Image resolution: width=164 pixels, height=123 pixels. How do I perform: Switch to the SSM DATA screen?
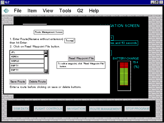coord(21,109)
